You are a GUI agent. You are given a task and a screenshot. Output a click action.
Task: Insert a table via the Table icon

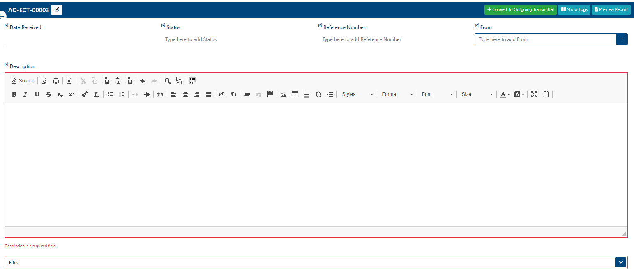coord(295,94)
